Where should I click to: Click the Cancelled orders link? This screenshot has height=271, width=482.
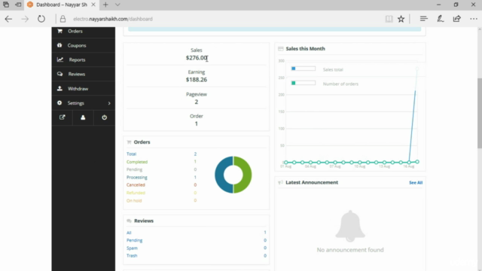point(136,185)
